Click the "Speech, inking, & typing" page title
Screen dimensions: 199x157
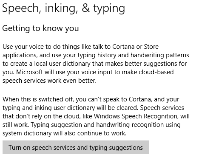coord(64,8)
